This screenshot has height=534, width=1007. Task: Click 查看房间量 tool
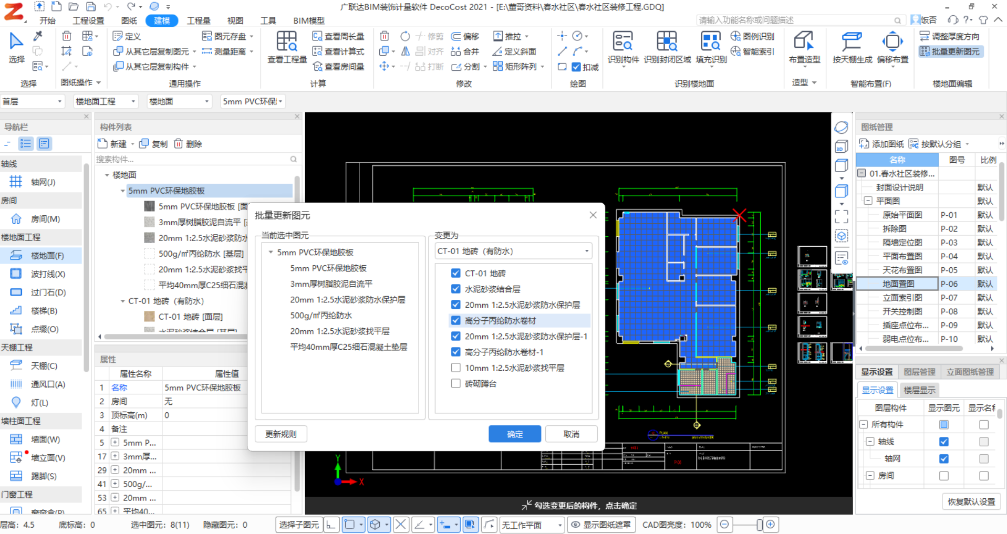(338, 67)
